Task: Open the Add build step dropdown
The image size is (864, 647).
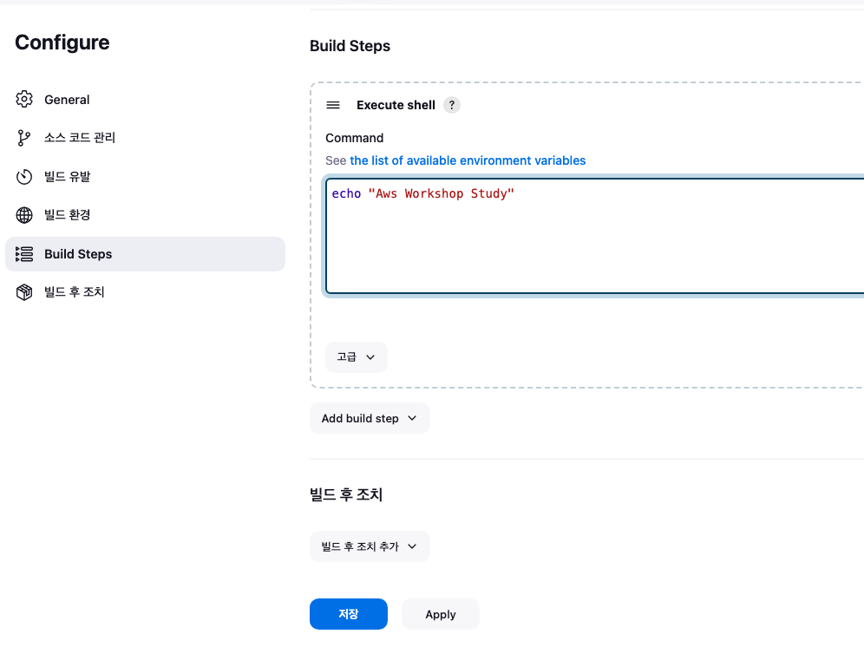Action: click(x=370, y=418)
